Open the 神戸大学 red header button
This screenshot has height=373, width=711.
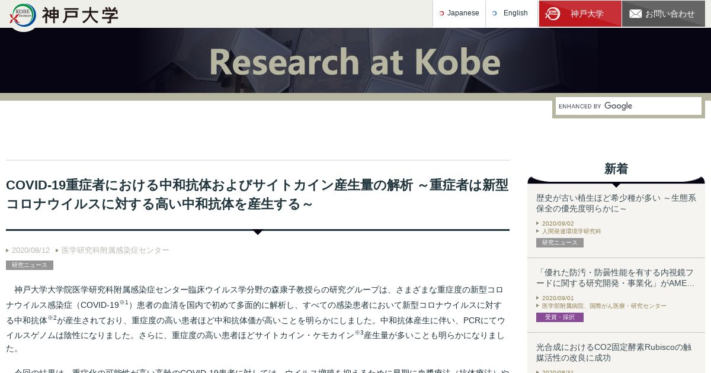pos(580,14)
